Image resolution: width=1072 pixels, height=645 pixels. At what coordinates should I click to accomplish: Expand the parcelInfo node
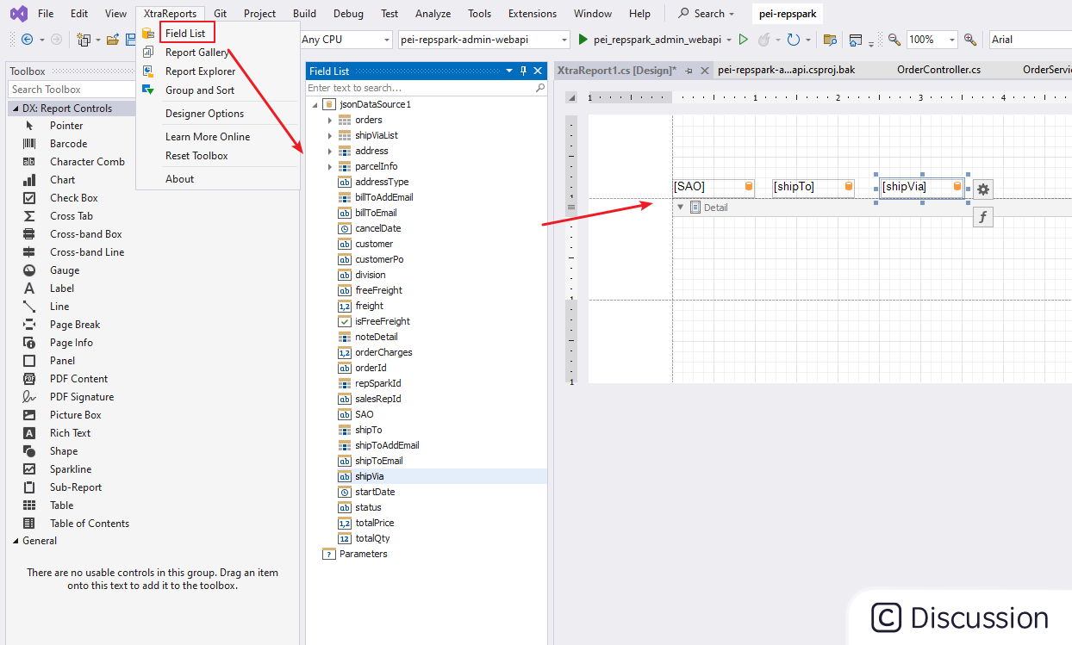click(x=329, y=166)
